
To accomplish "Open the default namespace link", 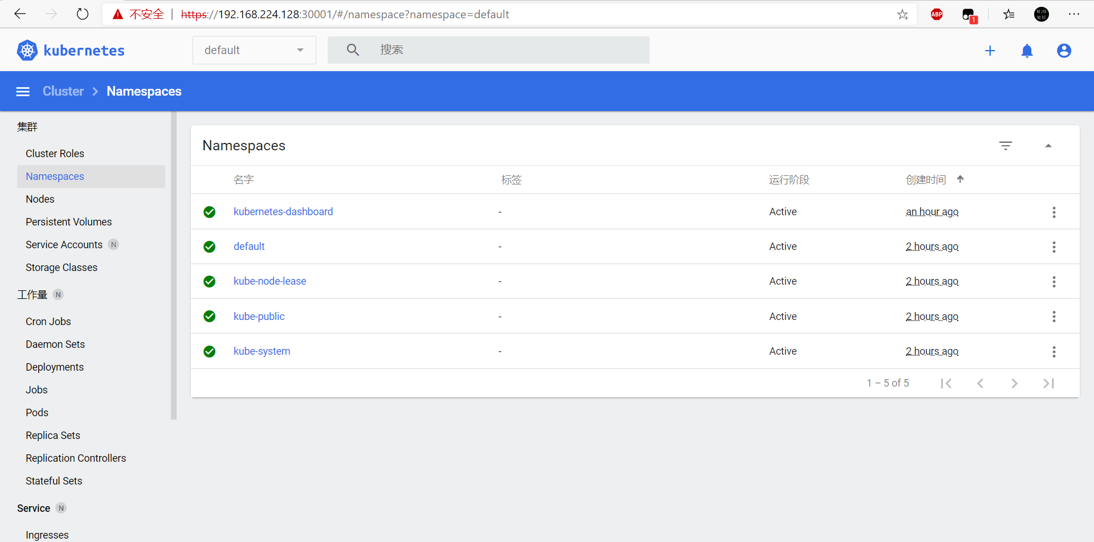I will (x=249, y=247).
